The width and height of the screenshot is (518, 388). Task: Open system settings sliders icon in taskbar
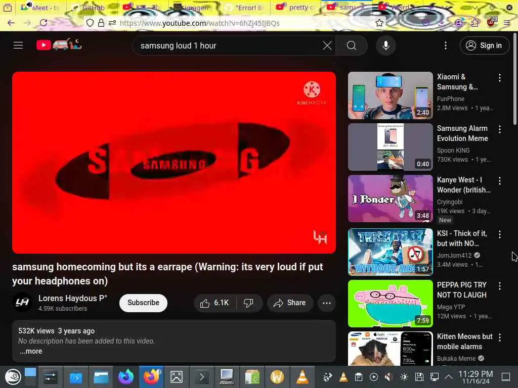coord(51,377)
